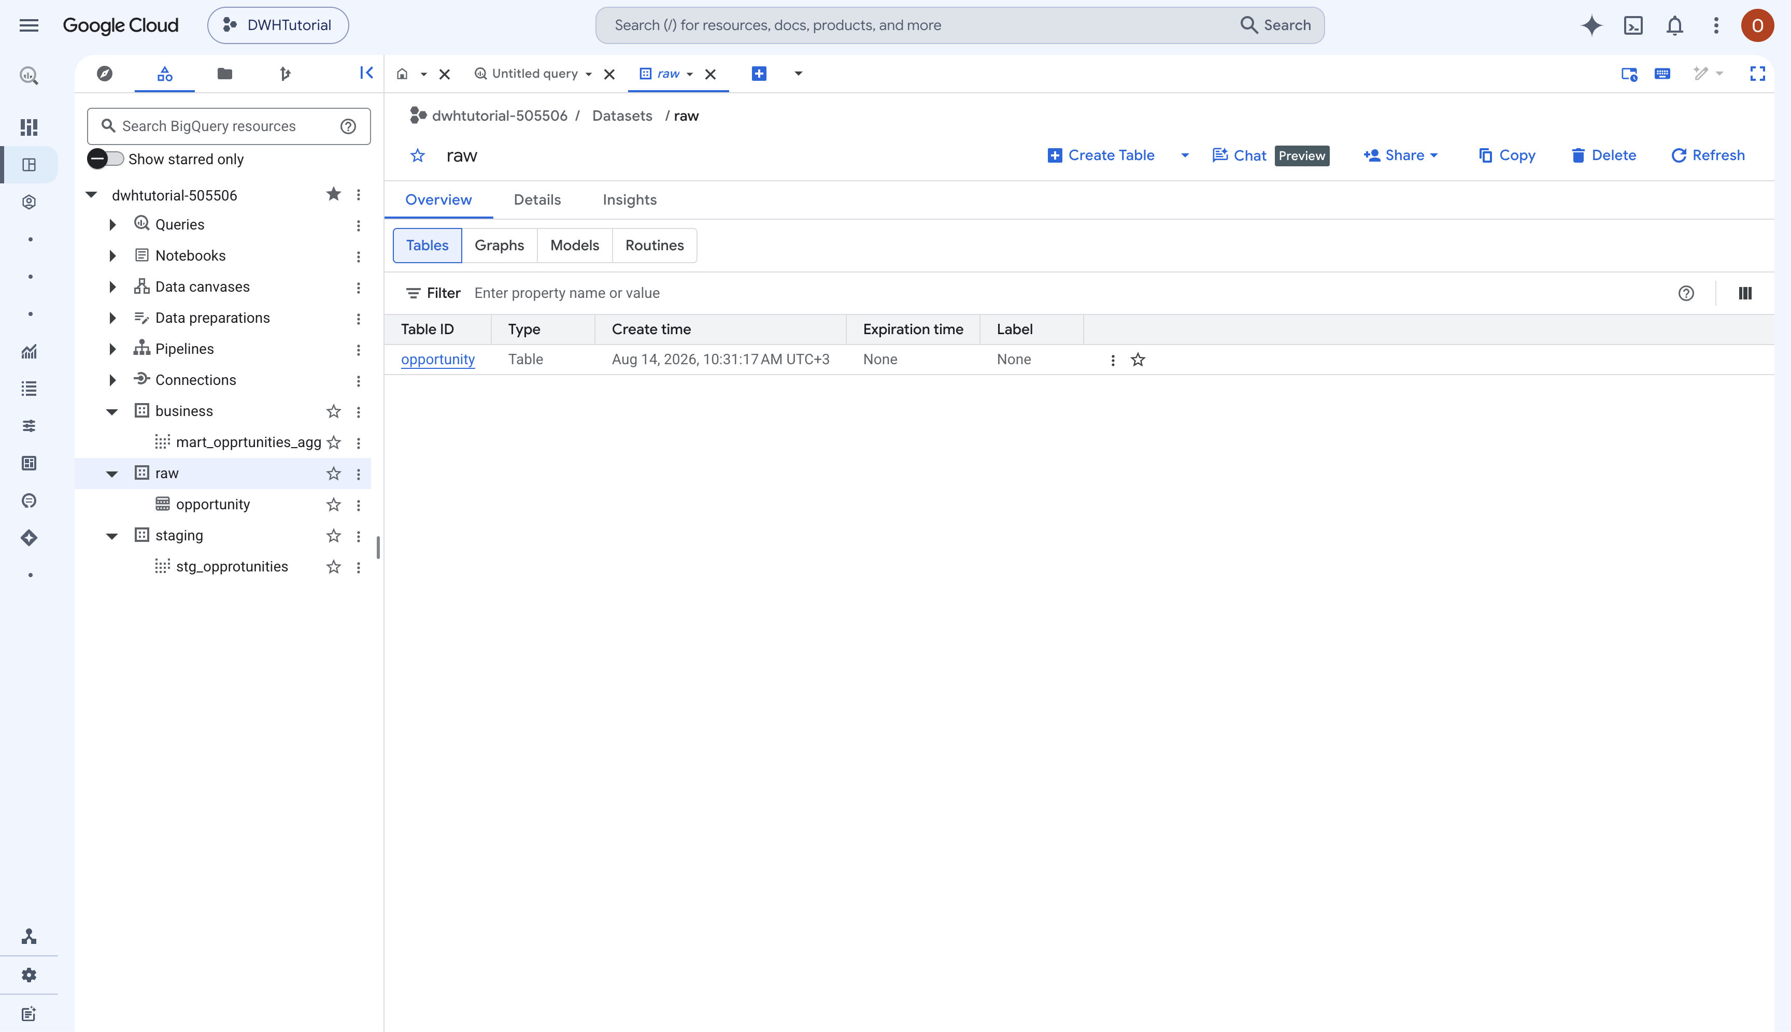Open the Share dropdown
This screenshot has height=1032, width=1791.
(1401, 155)
